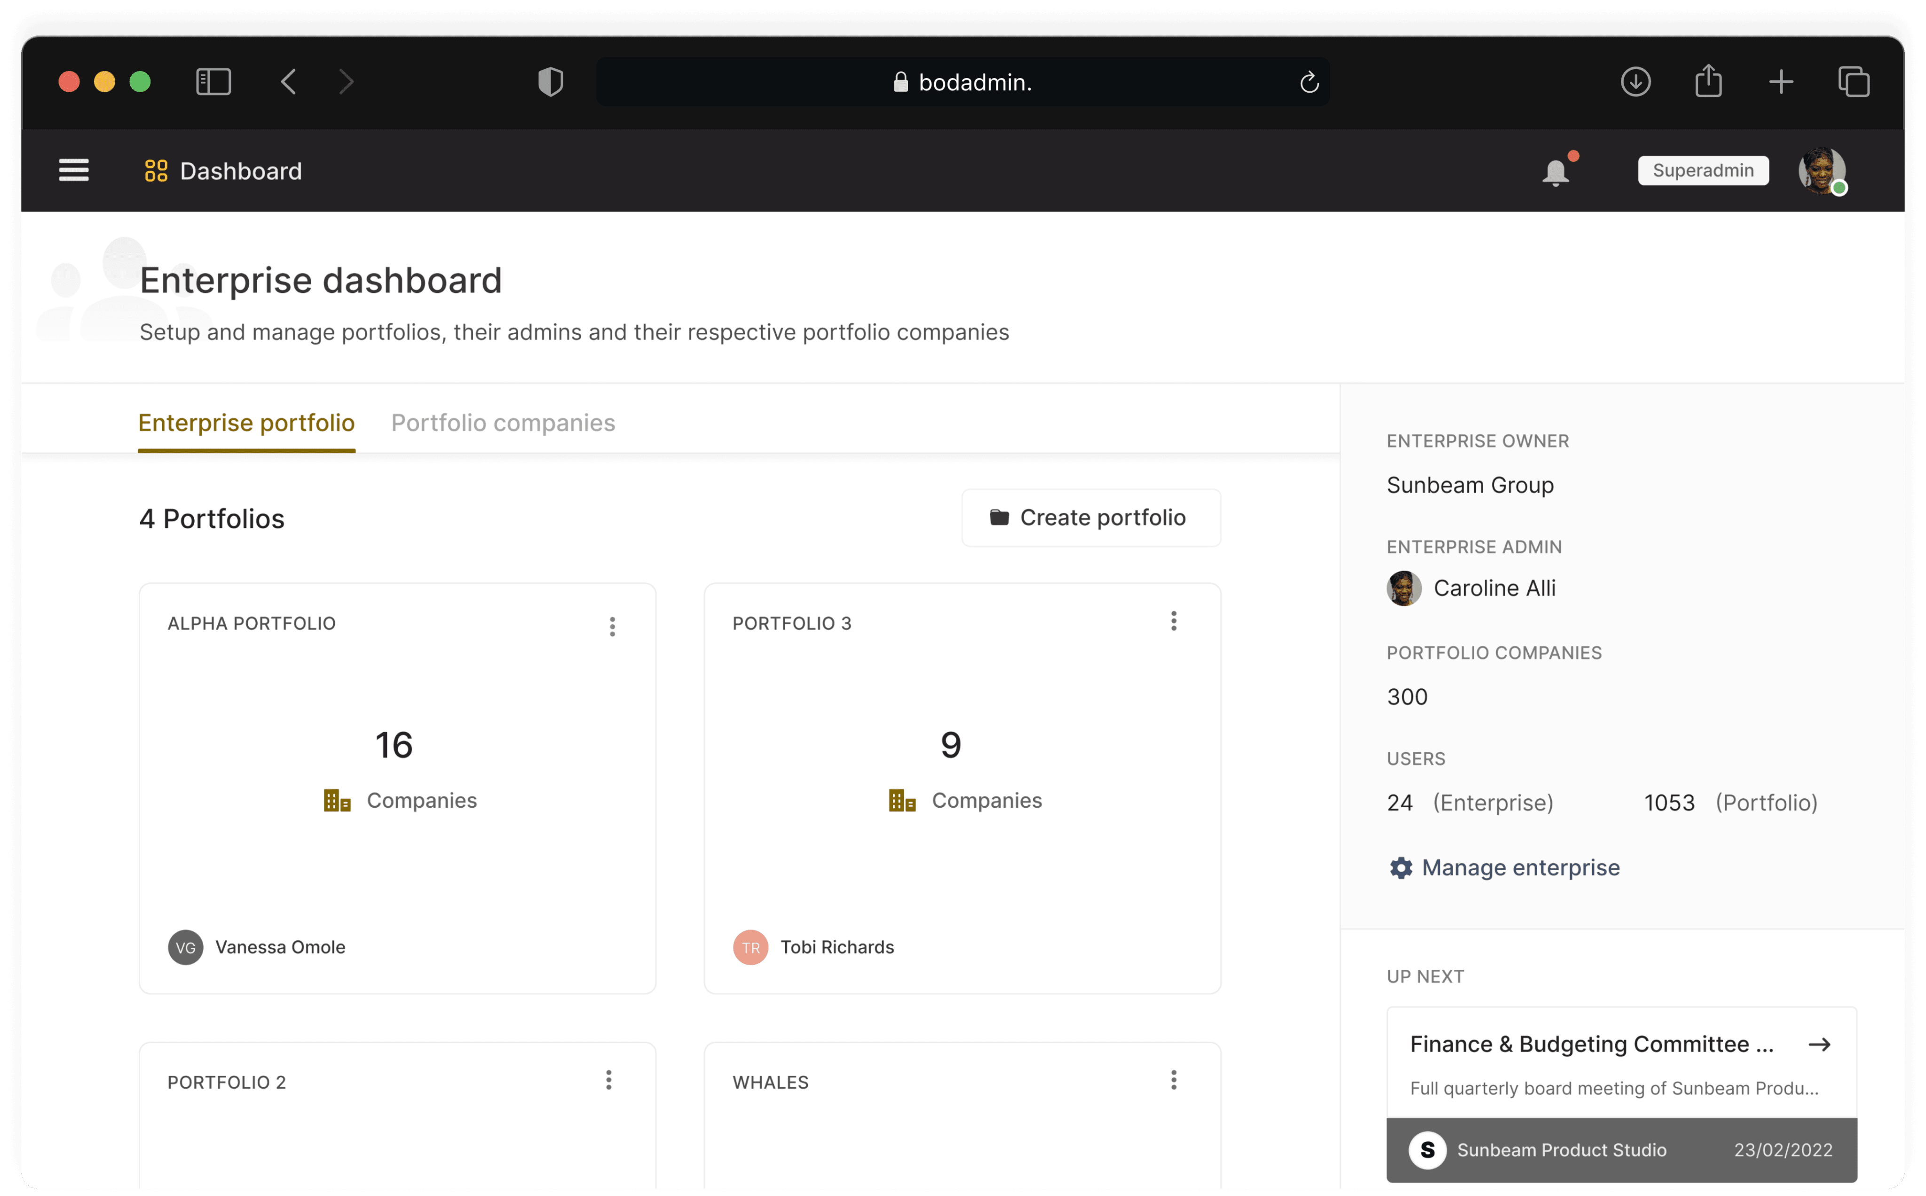Click the Dashboard header label
1926x1196 pixels.
[x=240, y=171]
